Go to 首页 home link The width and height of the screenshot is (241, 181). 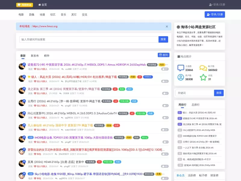(x=42, y=5)
